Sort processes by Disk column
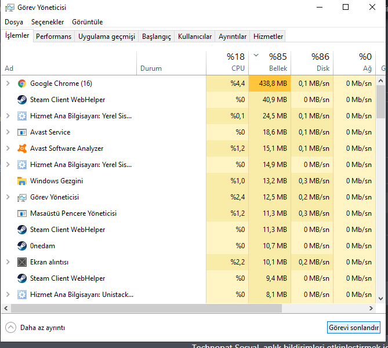Screen dimensions: 388x348 point(312,63)
